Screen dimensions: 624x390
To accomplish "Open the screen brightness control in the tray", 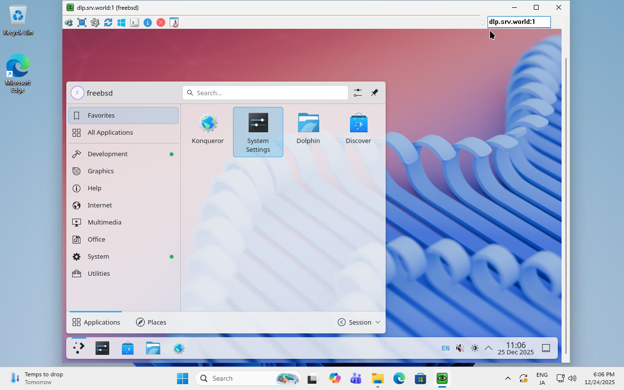I will 474,348.
